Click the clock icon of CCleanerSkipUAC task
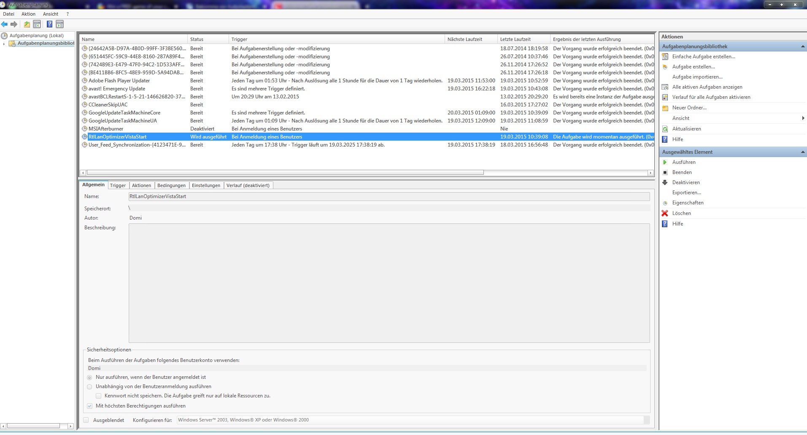807x435 pixels. 84,105
